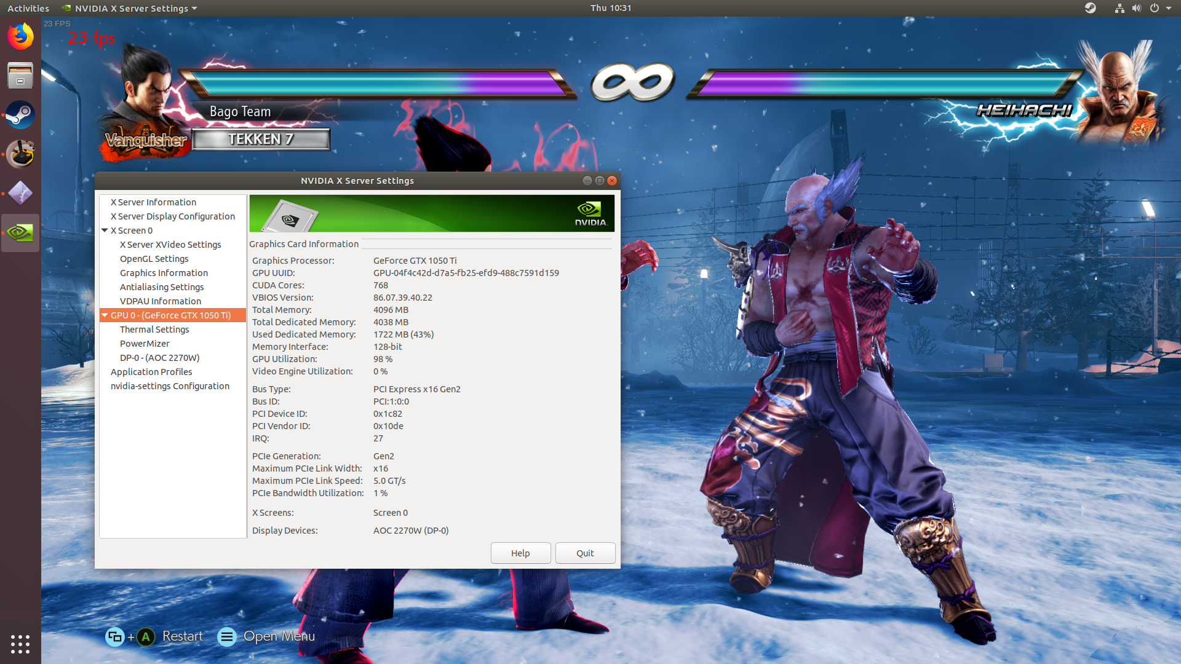Expand the system menu arrow in top bar
This screenshot has height=664, width=1181.
pyautogui.click(x=1169, y=8)
